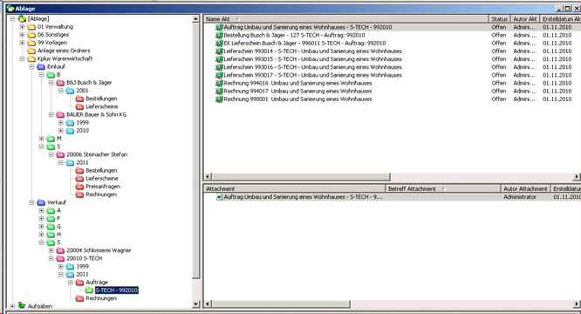Expand the Aufgaben node
The height and width of the screenshot is (314, 581).
12,306
